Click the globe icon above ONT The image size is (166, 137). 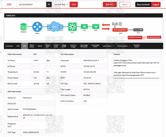(x=120, y=24)
